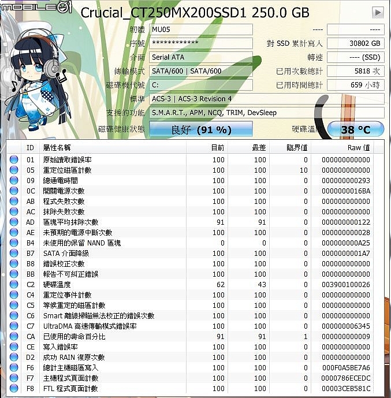Click the status orb in row AC

14,211
